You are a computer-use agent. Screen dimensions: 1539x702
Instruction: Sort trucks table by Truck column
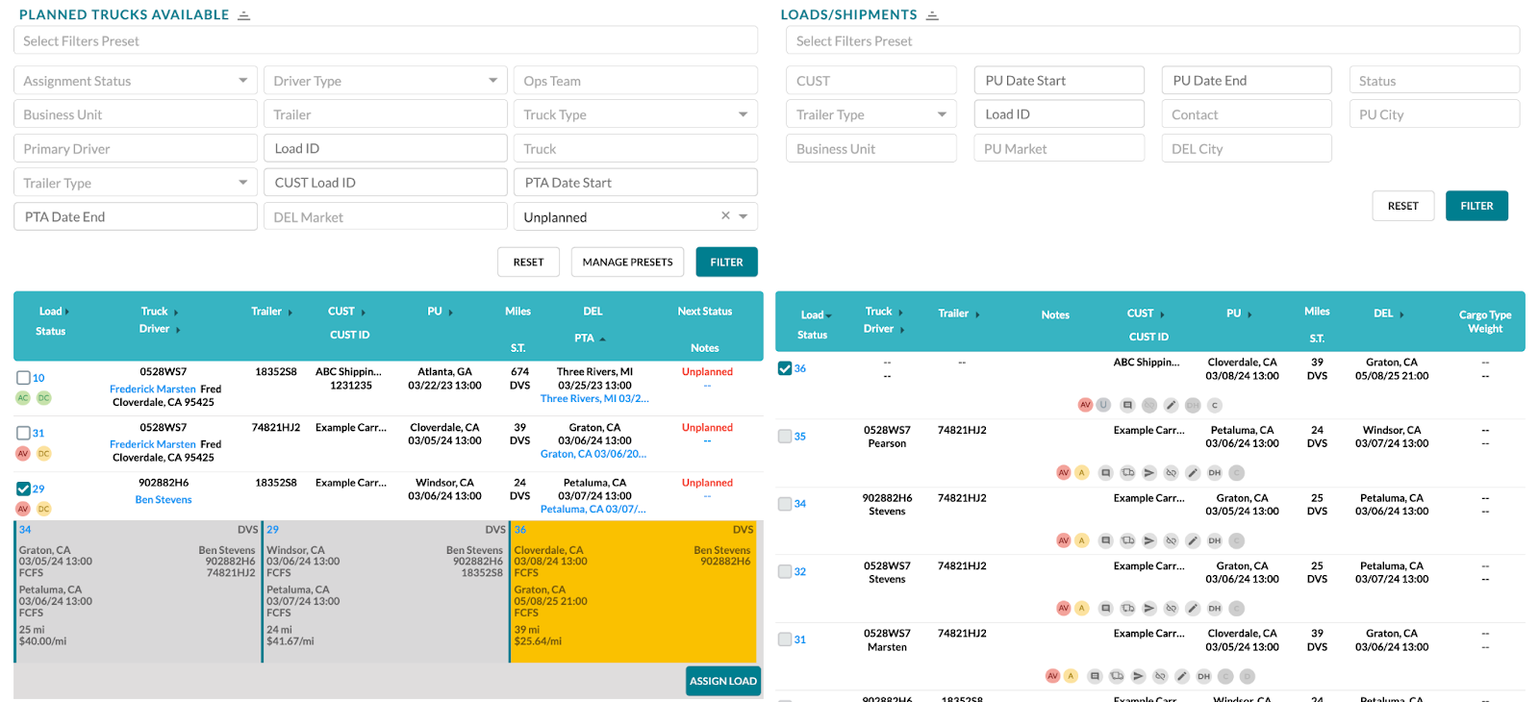(160, 312)
